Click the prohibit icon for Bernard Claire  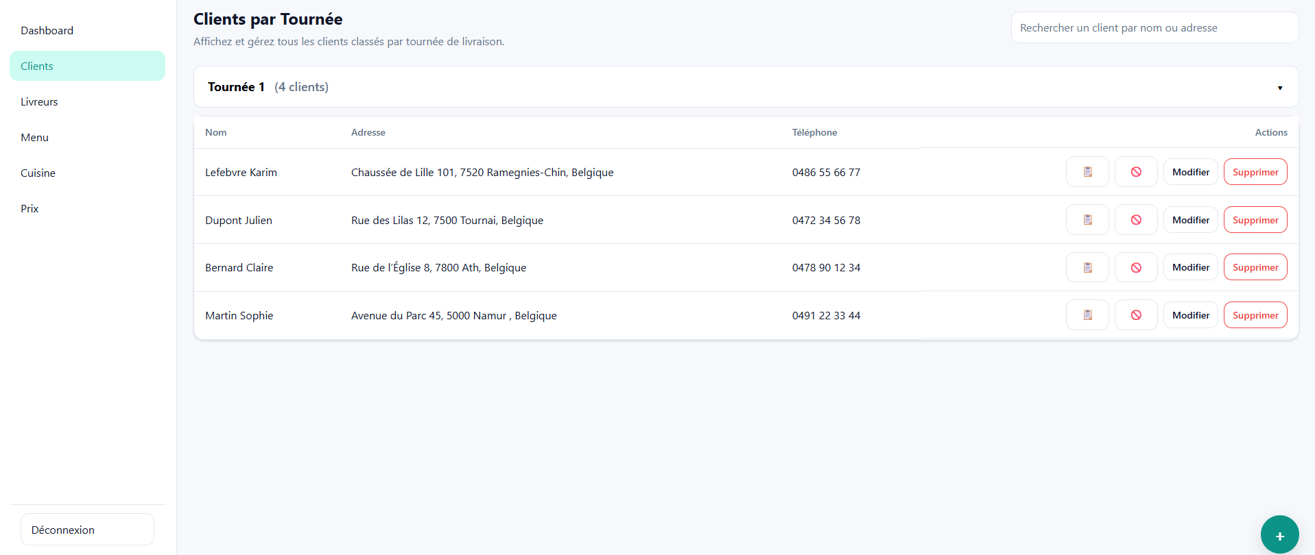point(1136,267)
